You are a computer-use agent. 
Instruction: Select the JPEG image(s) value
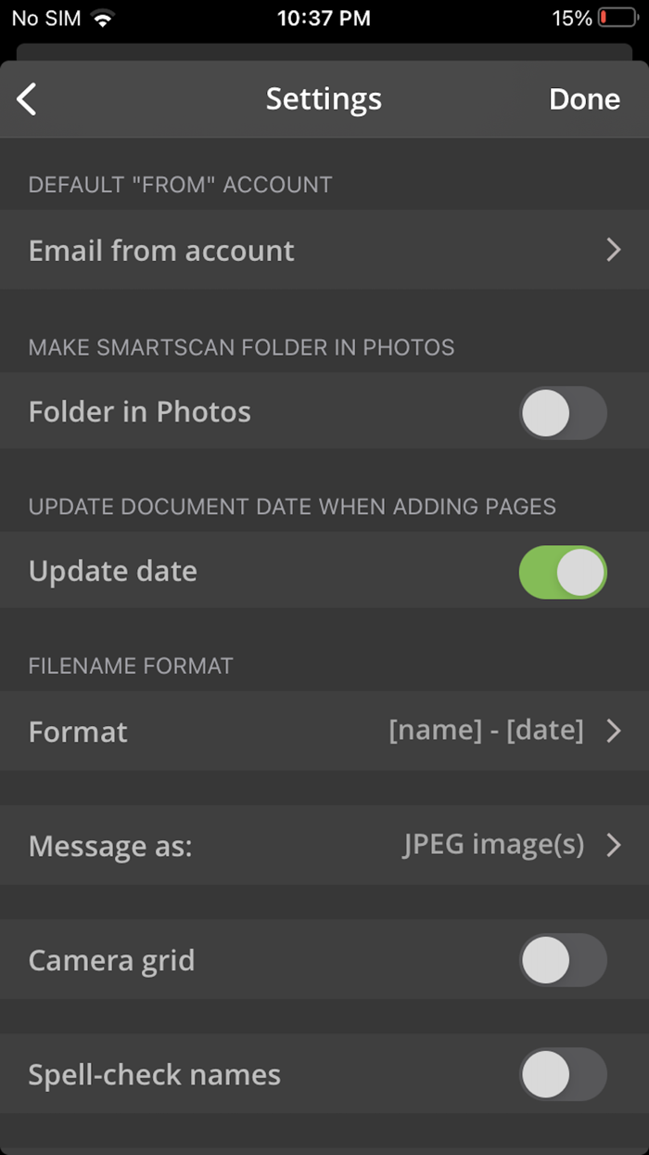point(494,845)
